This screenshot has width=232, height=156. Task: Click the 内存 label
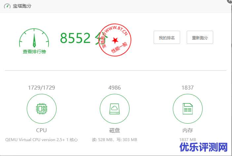(x=187, y=130)
